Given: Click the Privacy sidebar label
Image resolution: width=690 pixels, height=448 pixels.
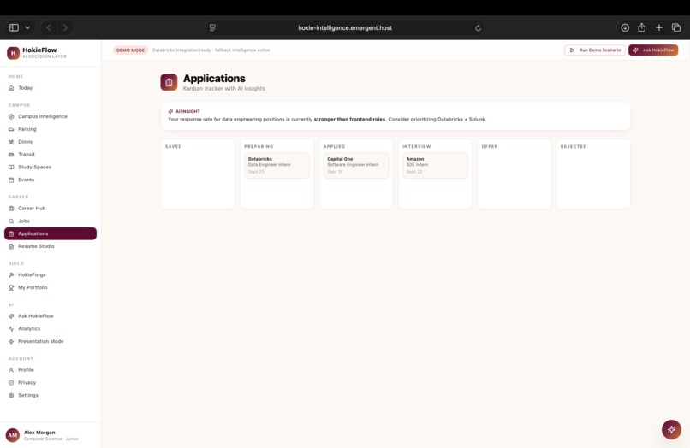Looking at the screenshot, I should [27, 383].
